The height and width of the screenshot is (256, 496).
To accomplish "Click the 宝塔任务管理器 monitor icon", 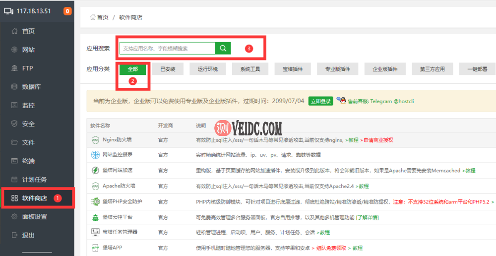I will tap(95, 232).
